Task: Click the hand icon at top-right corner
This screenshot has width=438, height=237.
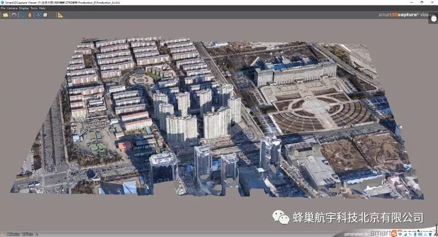Action: (433, 19)
